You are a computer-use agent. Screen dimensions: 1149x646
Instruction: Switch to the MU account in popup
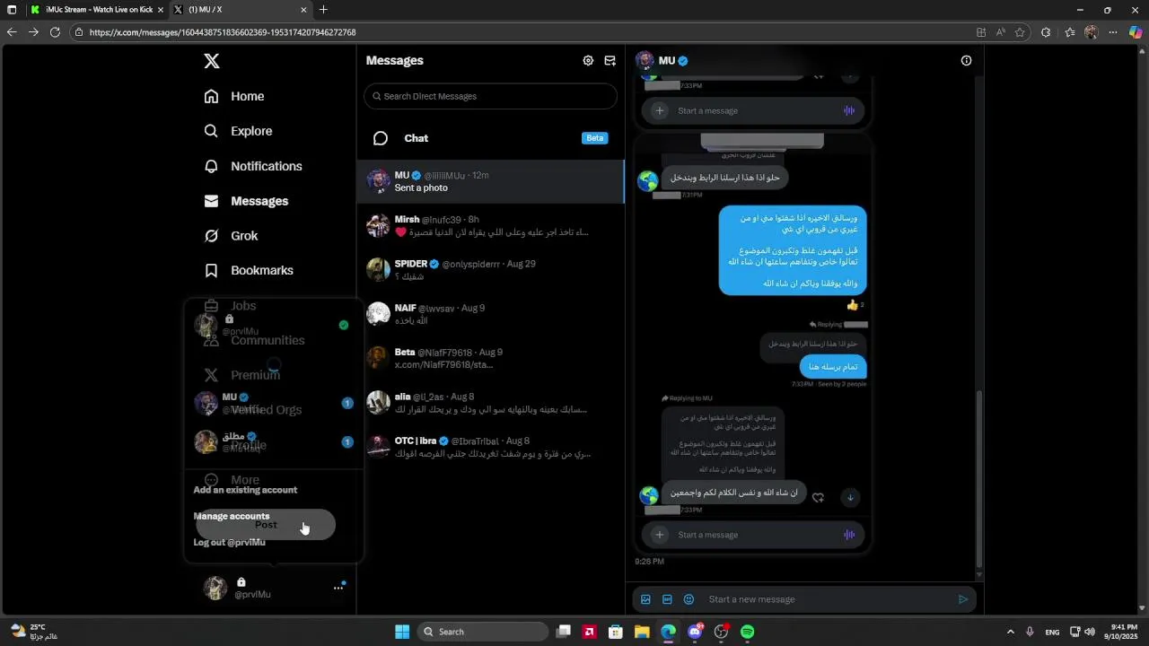(x=274, y=403)
